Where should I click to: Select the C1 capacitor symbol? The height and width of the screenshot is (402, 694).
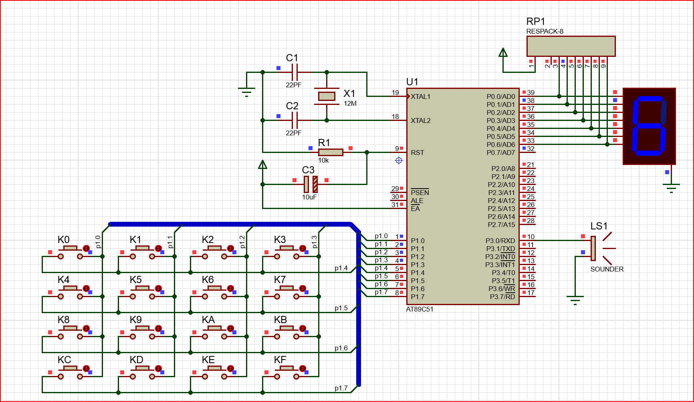pyautogui.click(x=295, y=72)
